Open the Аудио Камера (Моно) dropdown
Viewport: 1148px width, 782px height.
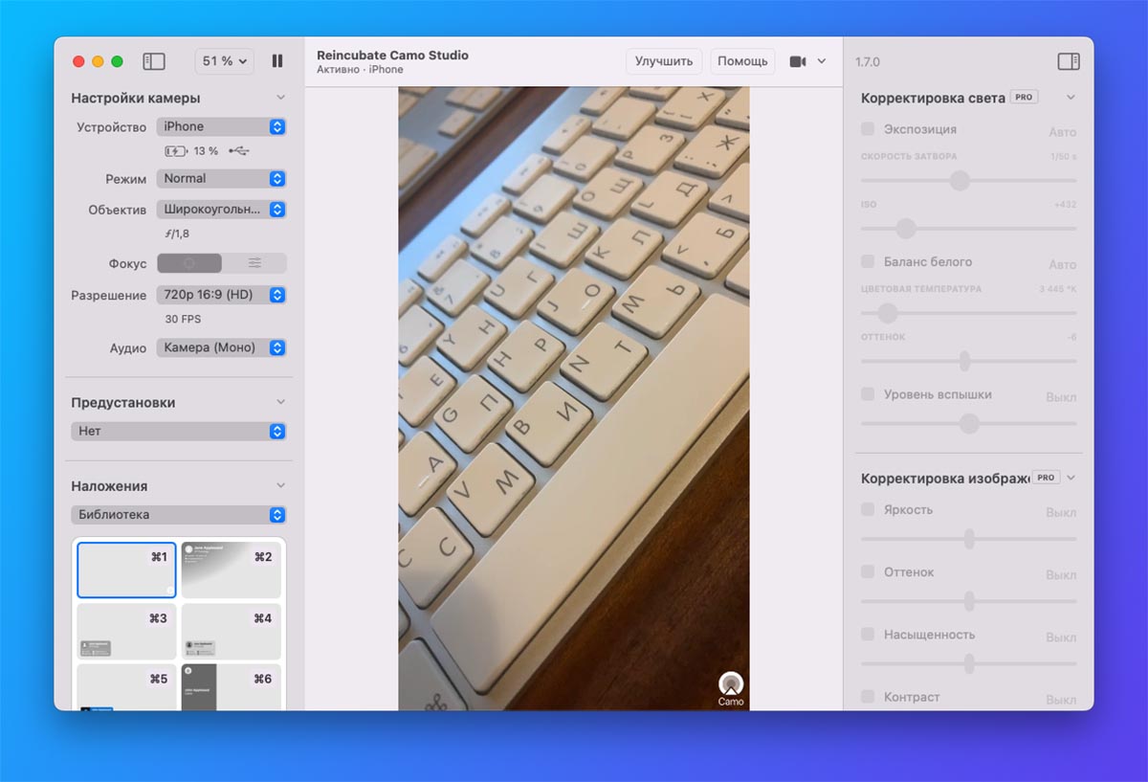(221, 347)
